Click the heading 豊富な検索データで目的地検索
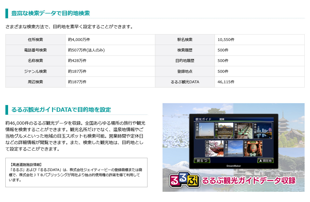 51,13
